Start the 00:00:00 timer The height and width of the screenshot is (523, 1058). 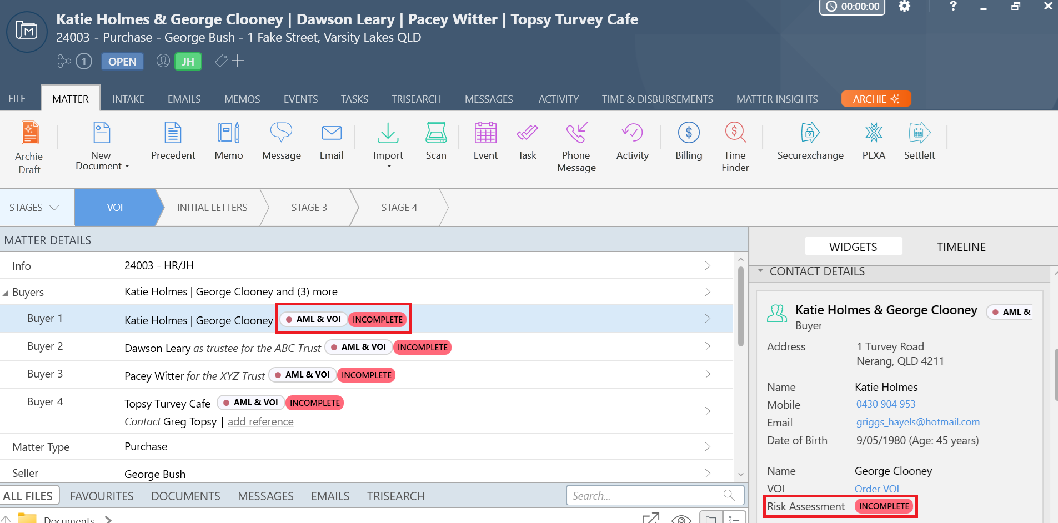(x=852, y=7)
